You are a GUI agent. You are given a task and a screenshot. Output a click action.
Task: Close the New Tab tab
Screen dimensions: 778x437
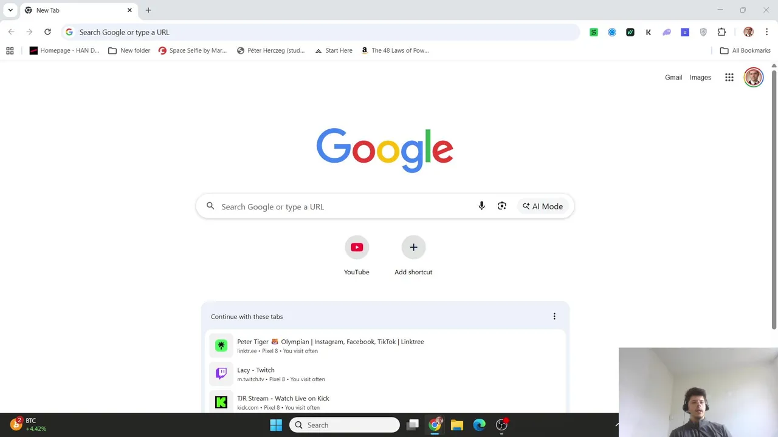click(x=129, y=10)
